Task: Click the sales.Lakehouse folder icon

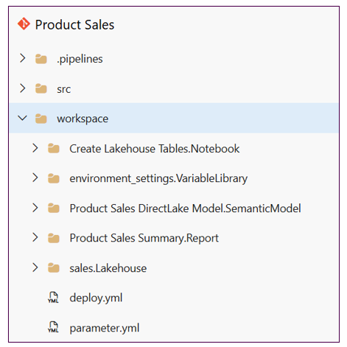Action: point(54,267)
